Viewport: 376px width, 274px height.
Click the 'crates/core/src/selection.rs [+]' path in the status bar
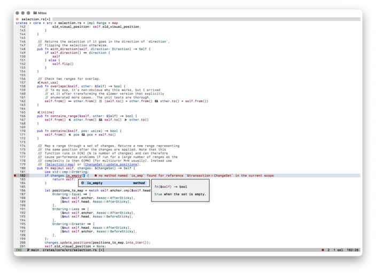73,250
